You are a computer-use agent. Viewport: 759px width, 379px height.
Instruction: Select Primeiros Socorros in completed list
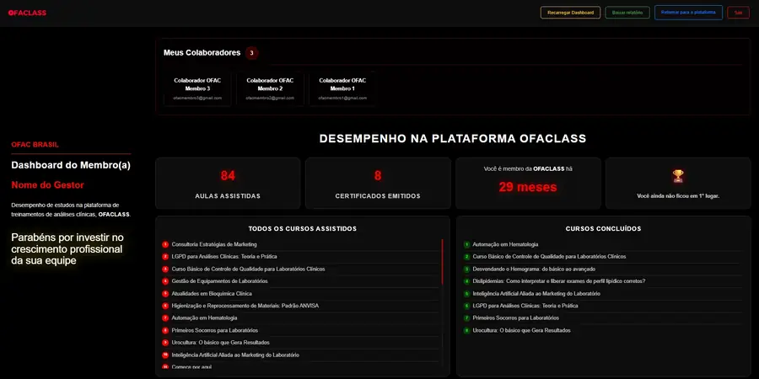point(515,318)
